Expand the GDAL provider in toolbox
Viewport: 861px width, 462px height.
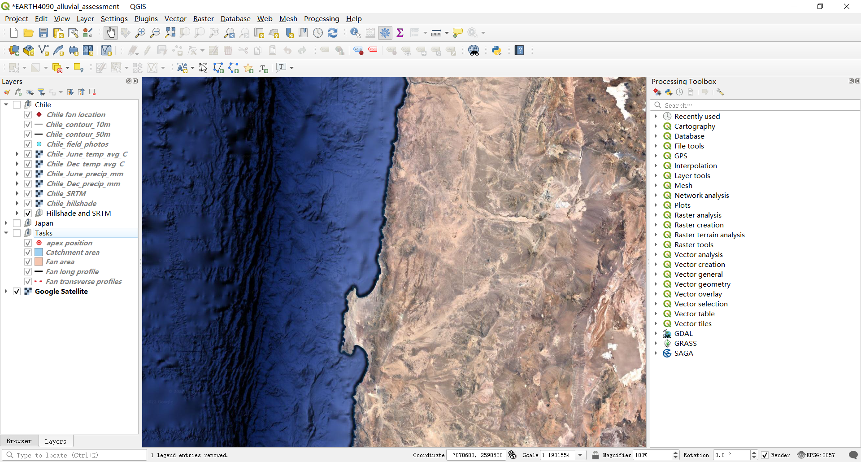tap(656, 333)
